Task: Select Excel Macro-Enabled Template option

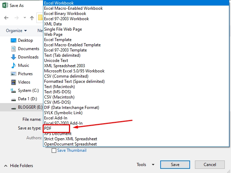Action: pyautogui.click(x=136, y=45)
